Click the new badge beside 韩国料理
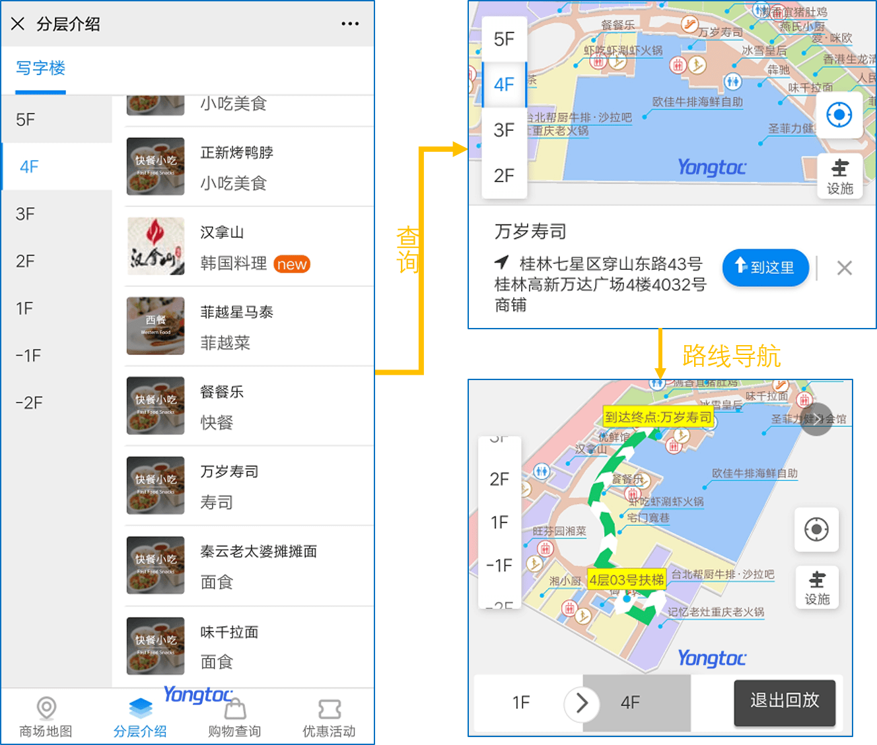This screenshot has width=877, height=745. [x=292, y=264]
